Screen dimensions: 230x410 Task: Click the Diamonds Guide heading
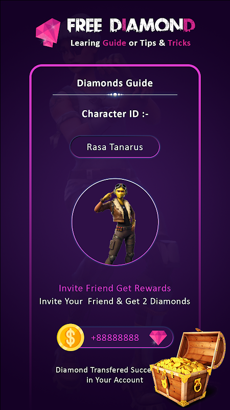coord(114,83)
